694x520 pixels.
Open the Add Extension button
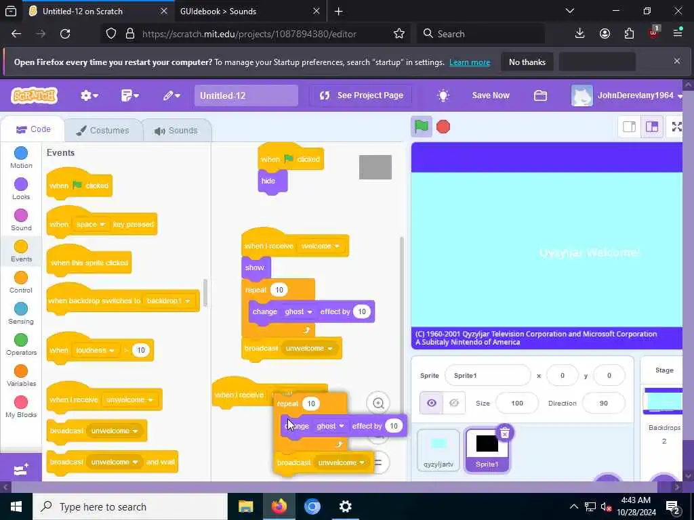[21, 470]
